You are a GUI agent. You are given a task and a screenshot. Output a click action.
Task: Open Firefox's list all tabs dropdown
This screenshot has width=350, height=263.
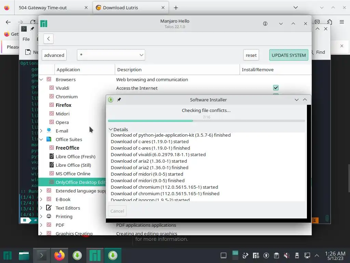click(296, 8)
